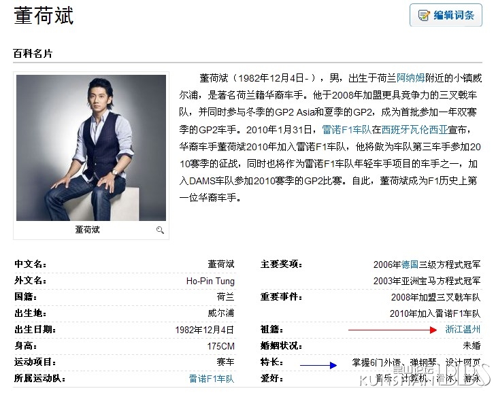Click the pencil icon in 编辑词条 button

(x=424, y=15)
